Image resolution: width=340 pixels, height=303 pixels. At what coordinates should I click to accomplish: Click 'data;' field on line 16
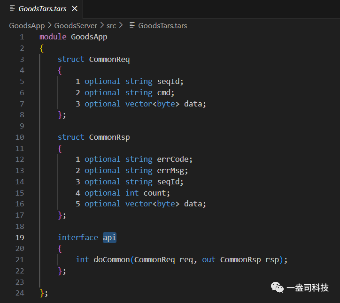tap(195, 204)
